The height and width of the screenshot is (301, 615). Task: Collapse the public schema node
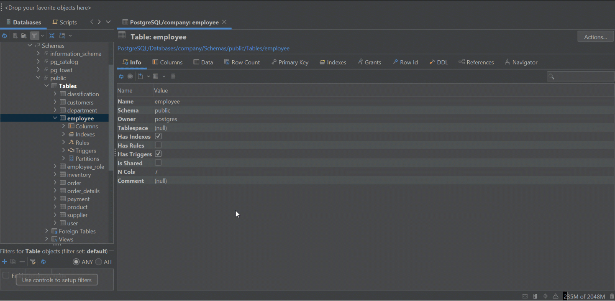click(38, 78)
